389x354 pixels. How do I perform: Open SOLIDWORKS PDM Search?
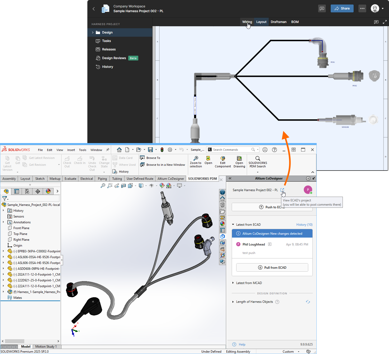point(258,162)
